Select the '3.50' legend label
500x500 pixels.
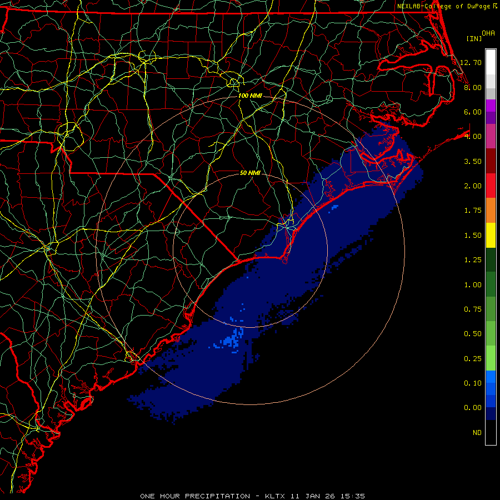pos(473,161)
